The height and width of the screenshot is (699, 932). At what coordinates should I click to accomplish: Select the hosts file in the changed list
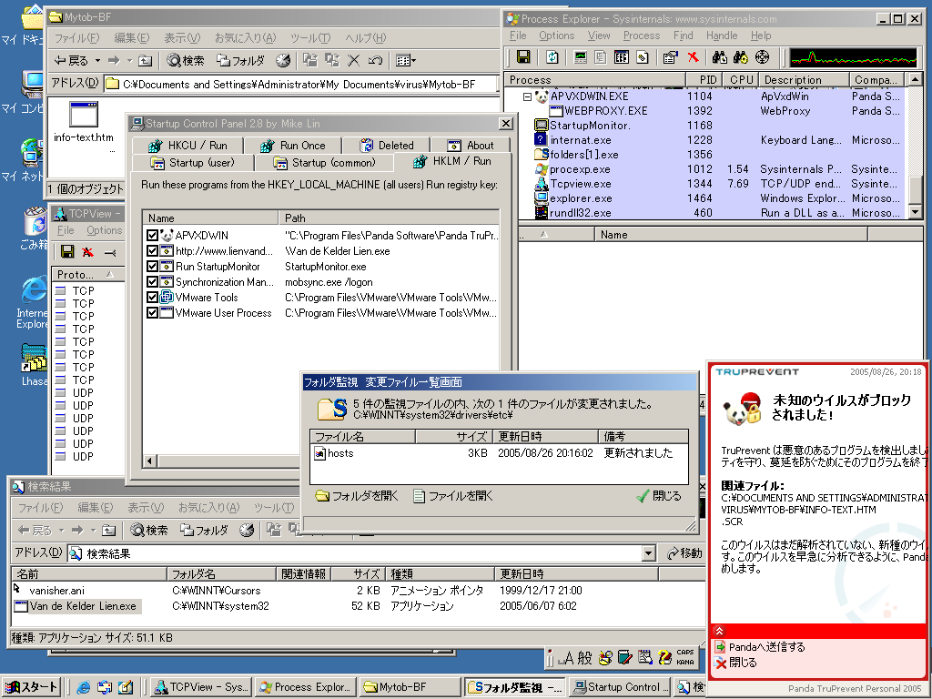pos(340,453)
